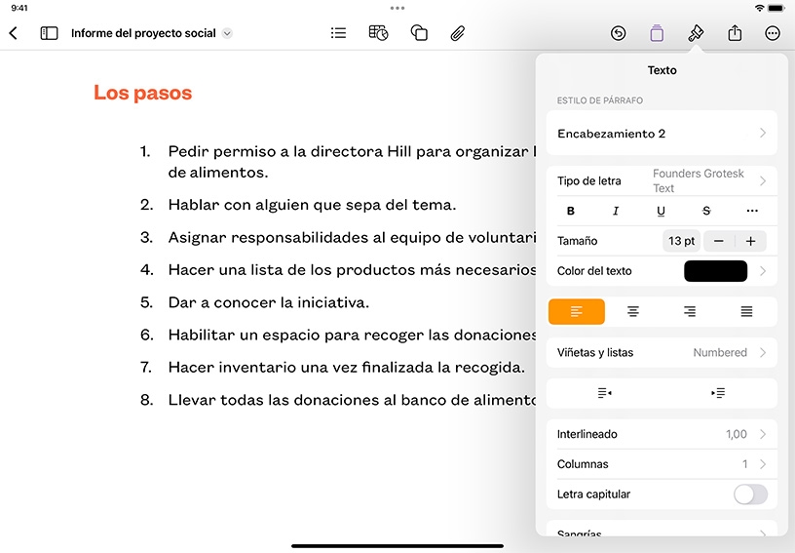Tap list item 'Hablar con alguien que sepa del tema.'

313,205
